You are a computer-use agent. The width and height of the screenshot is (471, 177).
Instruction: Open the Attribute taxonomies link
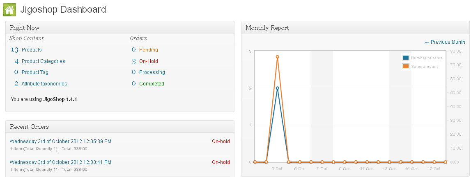[x=44, y=84]
